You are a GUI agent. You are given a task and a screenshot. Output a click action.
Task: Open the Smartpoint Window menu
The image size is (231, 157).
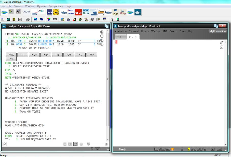pos(156,31)
